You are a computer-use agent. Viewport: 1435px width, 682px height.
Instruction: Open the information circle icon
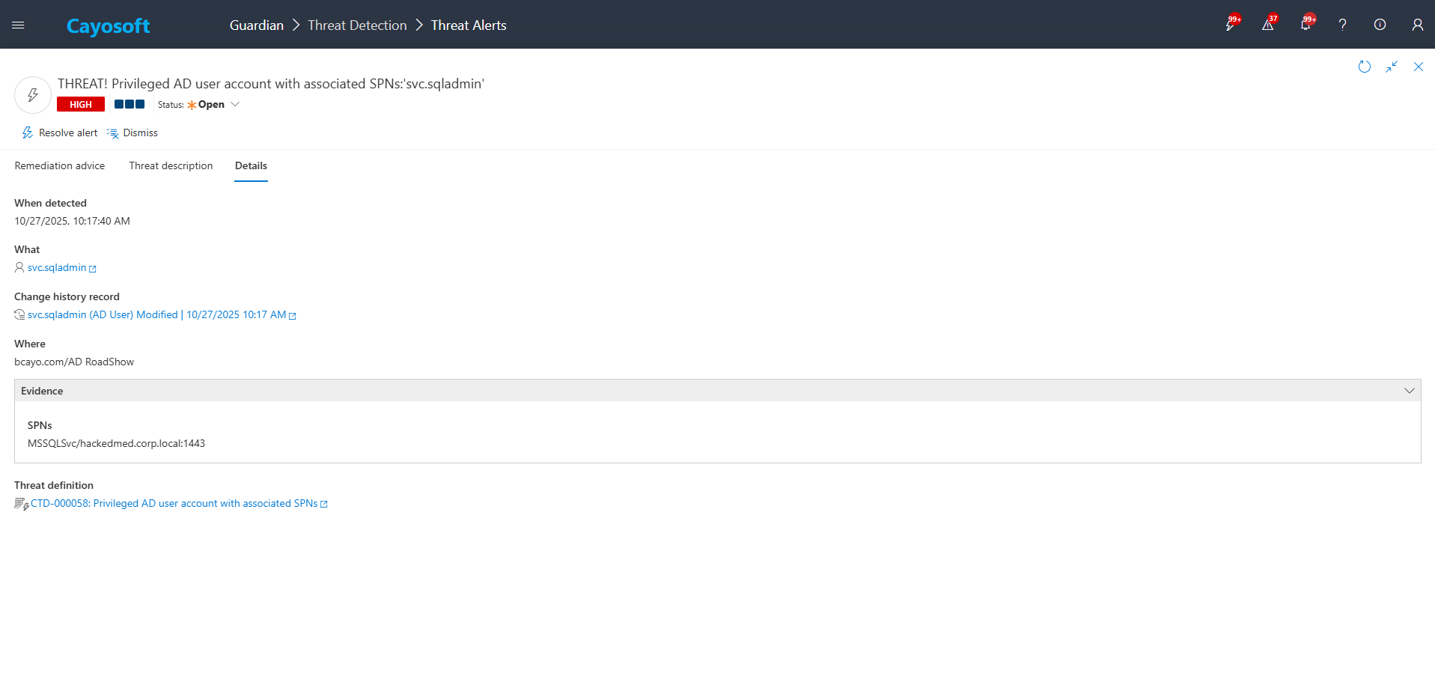(1380, 25)
